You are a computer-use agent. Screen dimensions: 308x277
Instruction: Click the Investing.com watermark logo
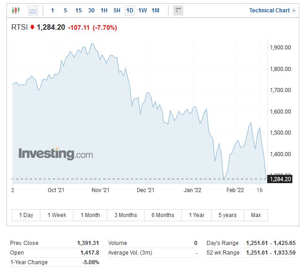(56, 154)
